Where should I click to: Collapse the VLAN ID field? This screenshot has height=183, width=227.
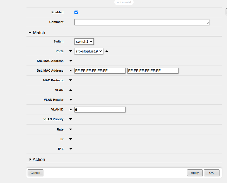(x=71, y=109)
